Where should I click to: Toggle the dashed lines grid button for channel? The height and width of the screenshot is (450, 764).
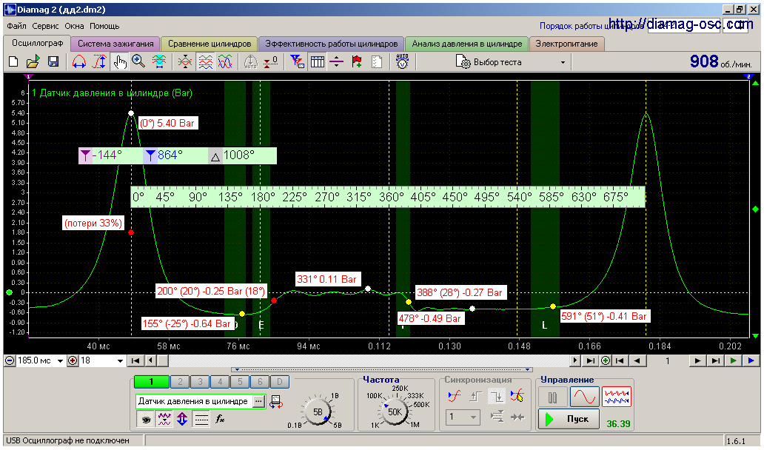[201, 419]
